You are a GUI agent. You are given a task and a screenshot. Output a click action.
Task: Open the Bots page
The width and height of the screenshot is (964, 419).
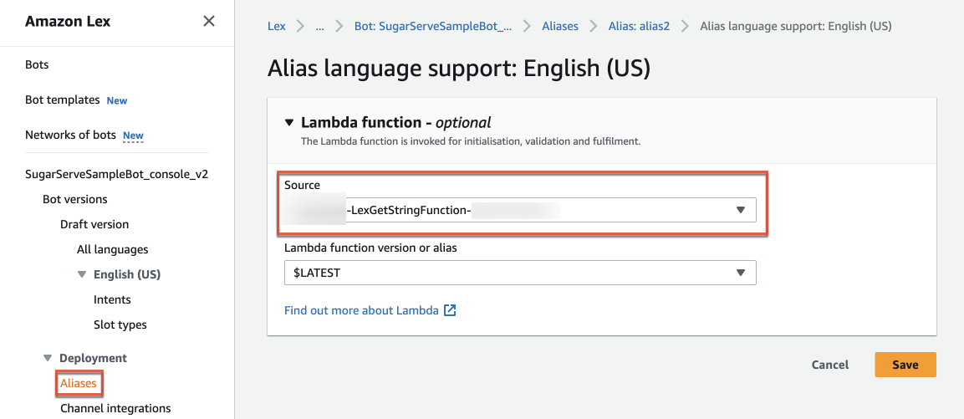point(37,64)
